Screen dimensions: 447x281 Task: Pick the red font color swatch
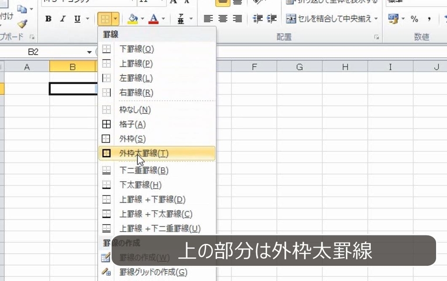pyautogui.click(x=155, y=22)
